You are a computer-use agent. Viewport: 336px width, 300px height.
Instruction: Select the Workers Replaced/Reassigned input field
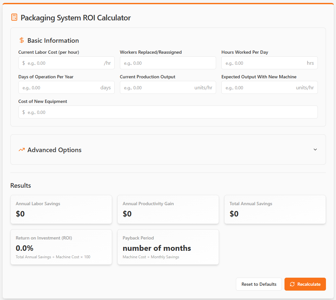coord(168,63)
